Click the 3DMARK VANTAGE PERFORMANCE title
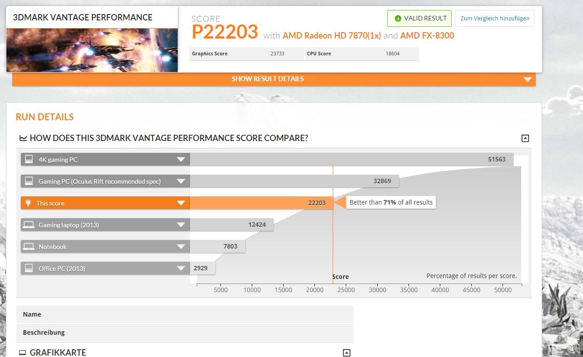 coord(83,17)
